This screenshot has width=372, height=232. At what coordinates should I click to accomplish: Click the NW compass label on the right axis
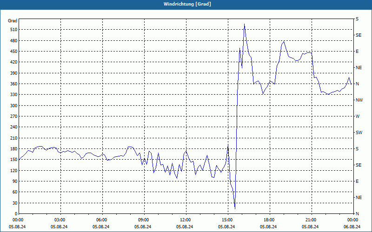(x=359, y=100)
